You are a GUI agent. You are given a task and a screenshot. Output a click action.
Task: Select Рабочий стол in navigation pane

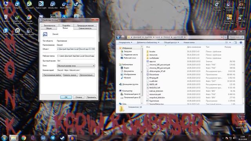[x=130, y=58]
